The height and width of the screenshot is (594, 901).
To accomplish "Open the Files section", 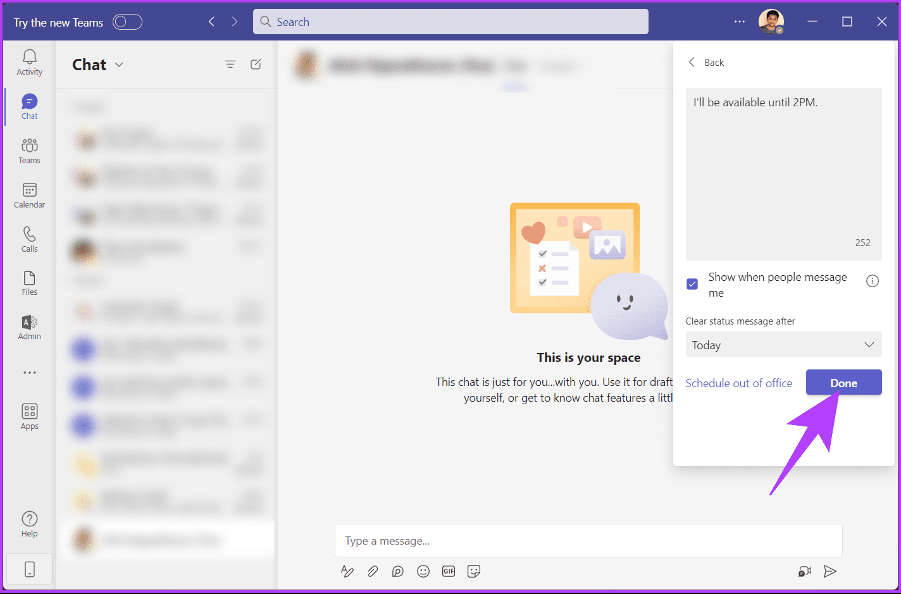I will click(29, 283).
